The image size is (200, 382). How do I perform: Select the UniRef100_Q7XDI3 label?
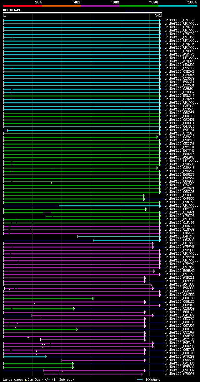(x=179, y=134)
